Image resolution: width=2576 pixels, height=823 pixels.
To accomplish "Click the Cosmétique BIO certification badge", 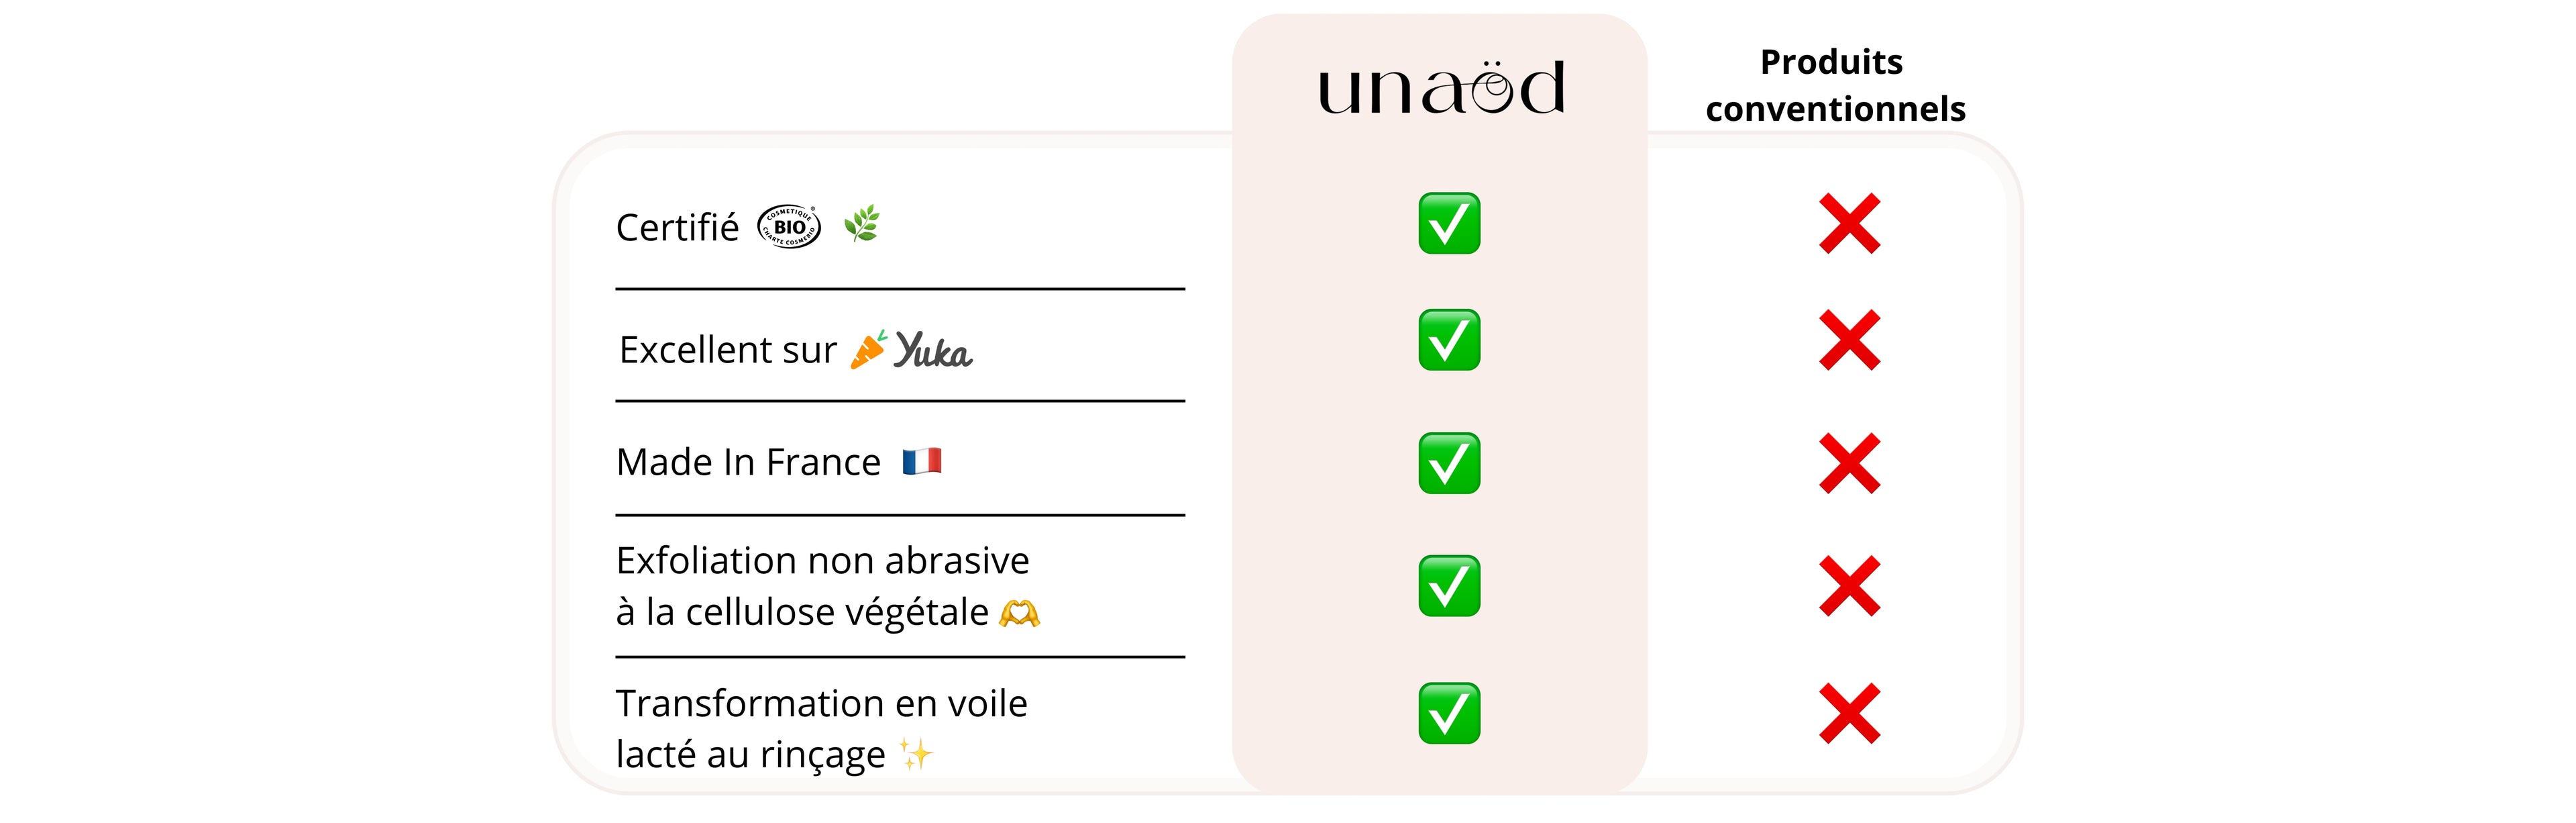I will pos(789,228).
